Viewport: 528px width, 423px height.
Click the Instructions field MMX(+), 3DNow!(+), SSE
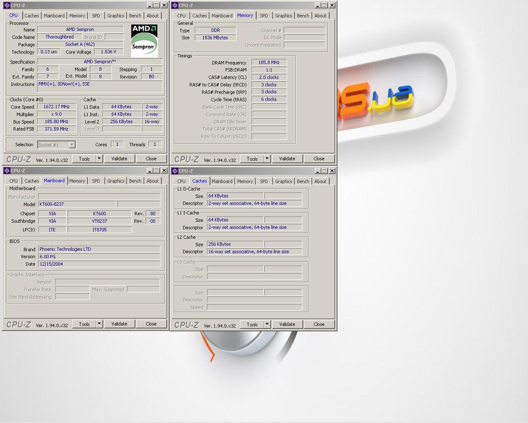(x=100, y=86)
